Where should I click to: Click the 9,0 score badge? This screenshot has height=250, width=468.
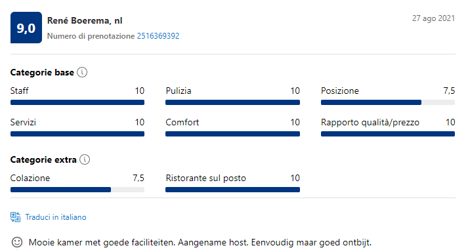pyautogui.click(x=26, y=28)
